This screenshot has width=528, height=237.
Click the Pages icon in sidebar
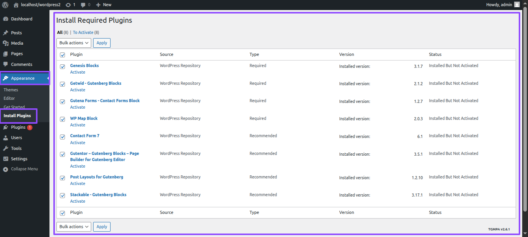(x=5, y=54)
